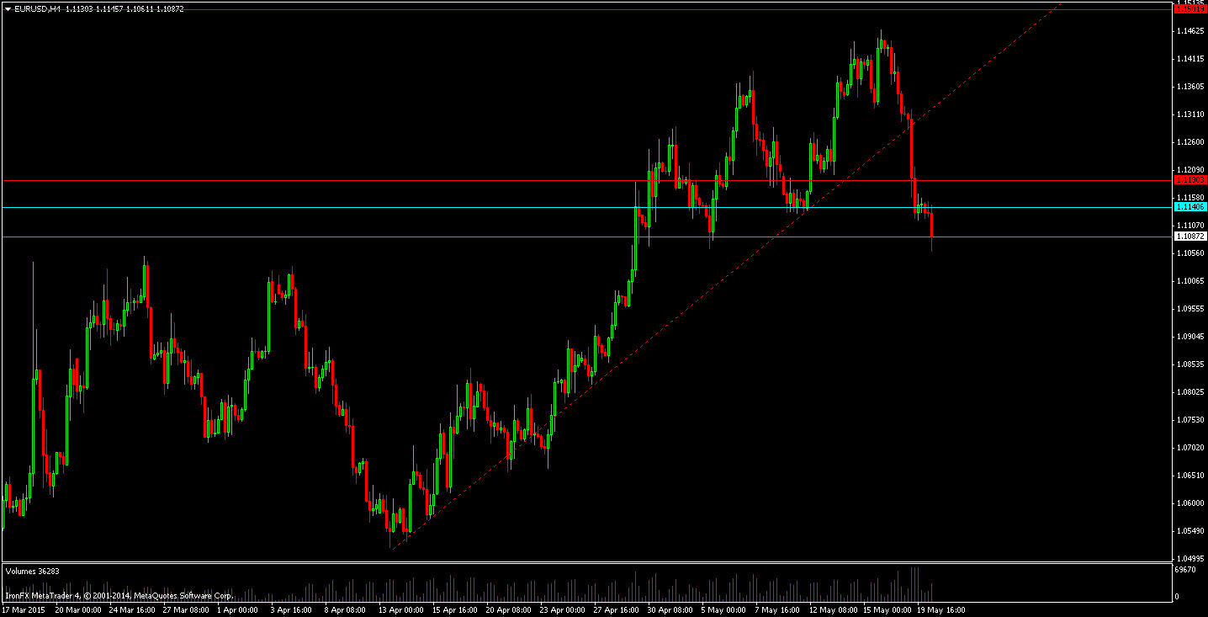This screenshot has height=617, width=1208.
Task: Click the 17 Mar 2015 date label
Action: coord(23,609)
